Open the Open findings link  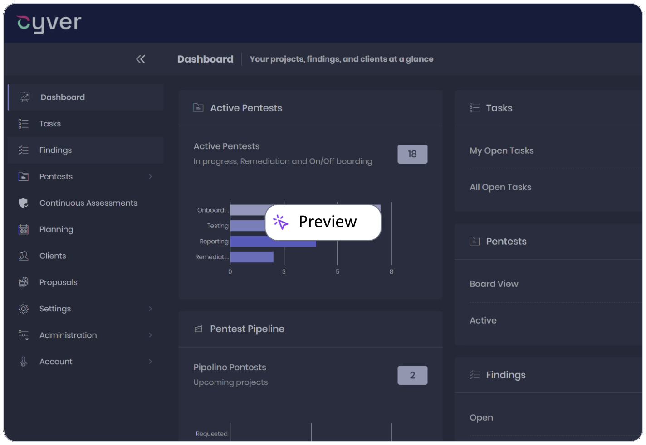(x=481, y=418)
